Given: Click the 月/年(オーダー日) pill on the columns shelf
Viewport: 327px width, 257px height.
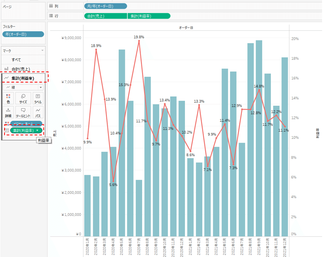Looking at the screenshot, I should click(x=106, y=6).
